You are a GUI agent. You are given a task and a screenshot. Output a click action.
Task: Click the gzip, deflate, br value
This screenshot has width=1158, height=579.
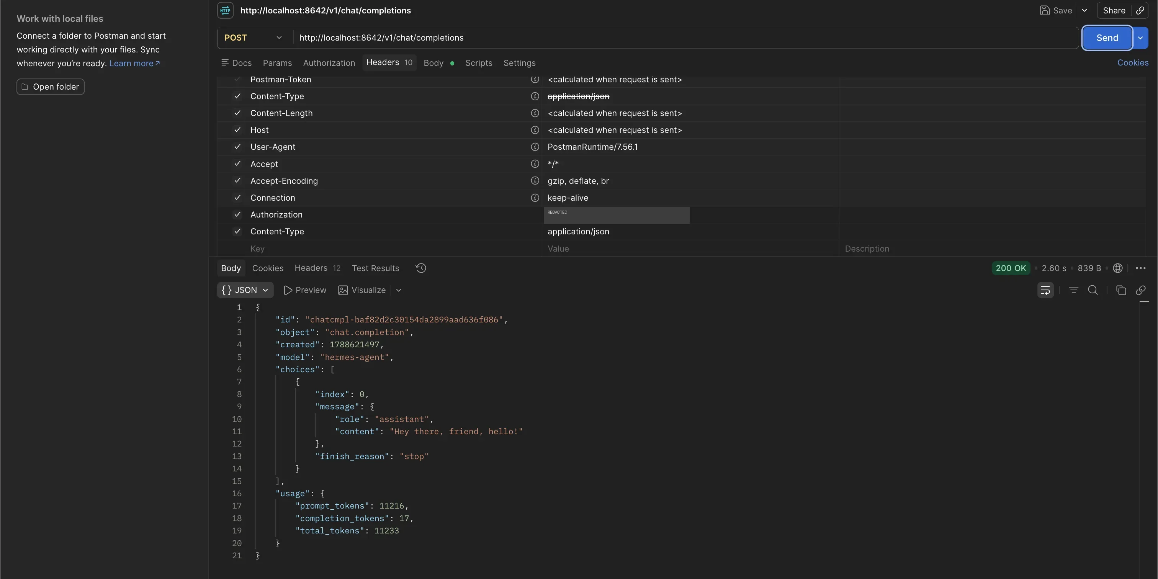coord(578,181)
